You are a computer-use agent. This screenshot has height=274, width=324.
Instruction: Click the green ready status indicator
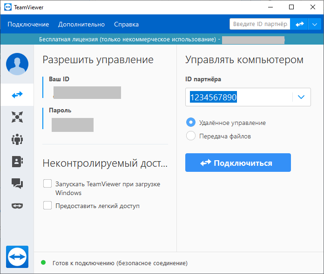43,262
